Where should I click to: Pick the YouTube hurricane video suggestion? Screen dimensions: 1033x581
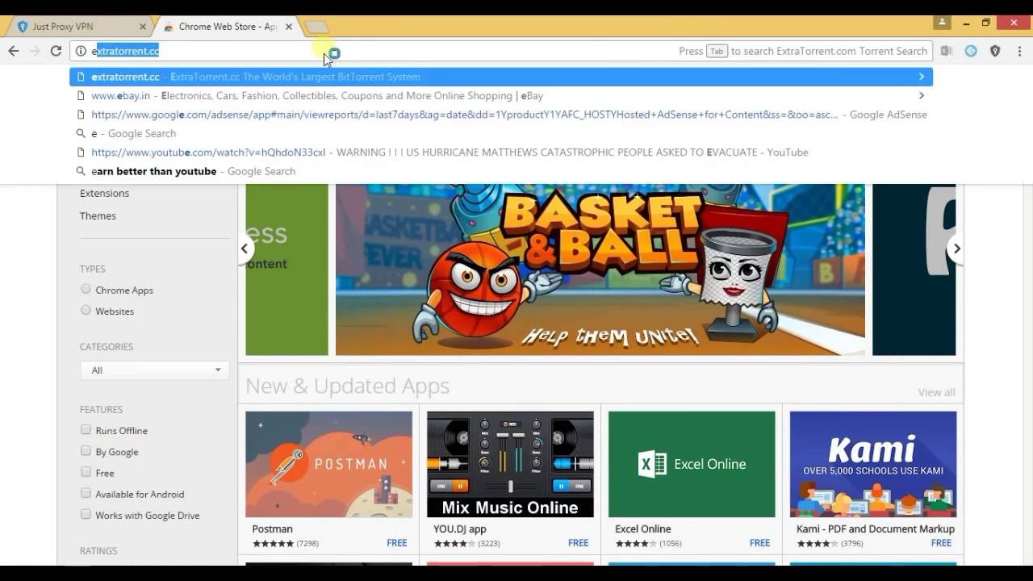500,152
